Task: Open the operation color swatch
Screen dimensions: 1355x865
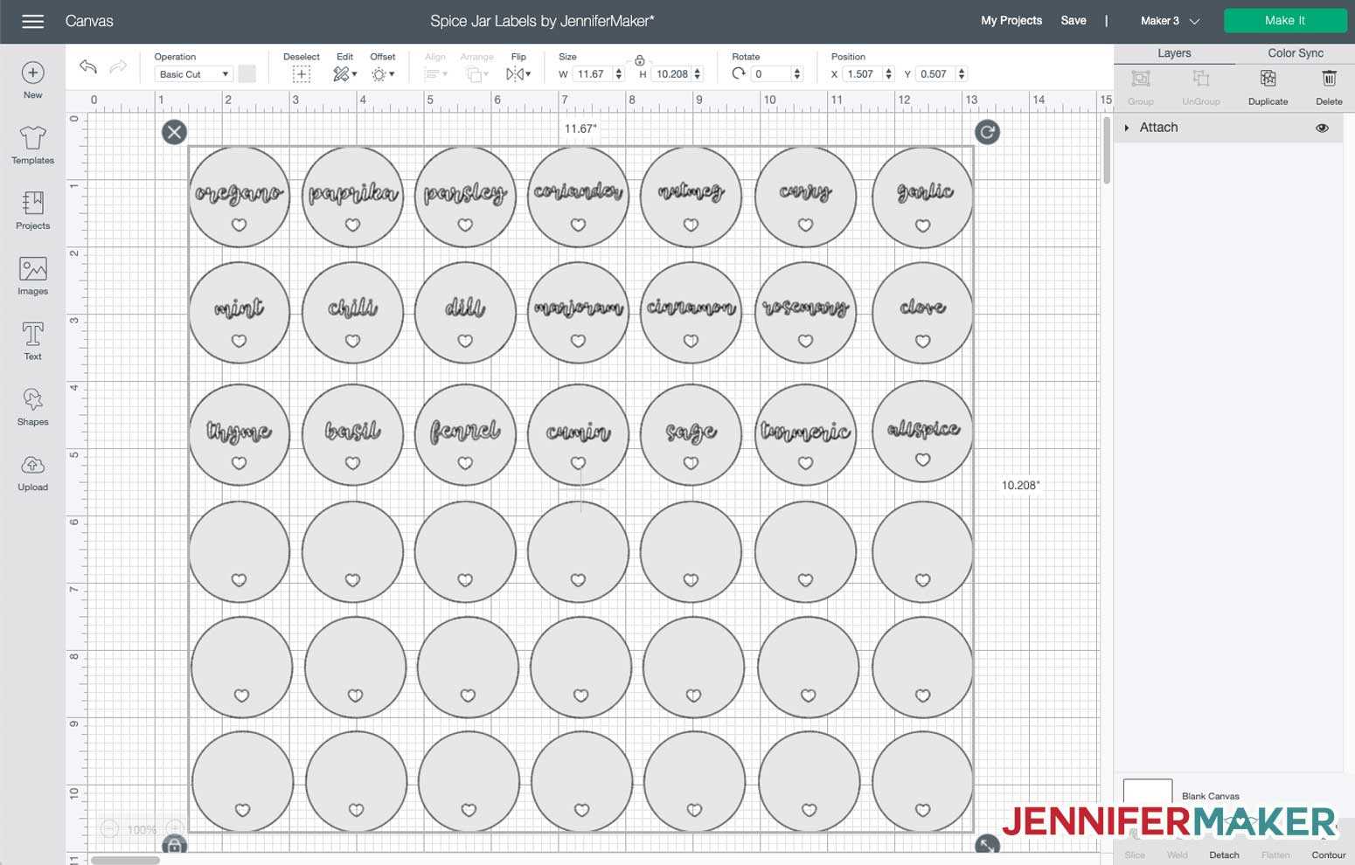Action: (x=247, y=73)
